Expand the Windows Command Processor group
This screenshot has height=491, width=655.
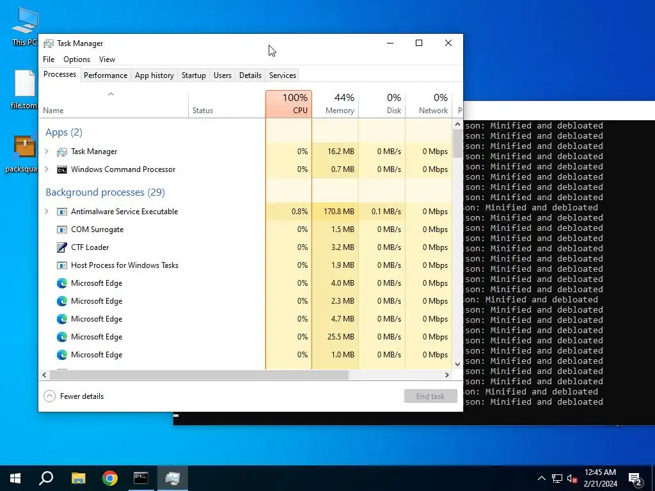coord(47,169)
